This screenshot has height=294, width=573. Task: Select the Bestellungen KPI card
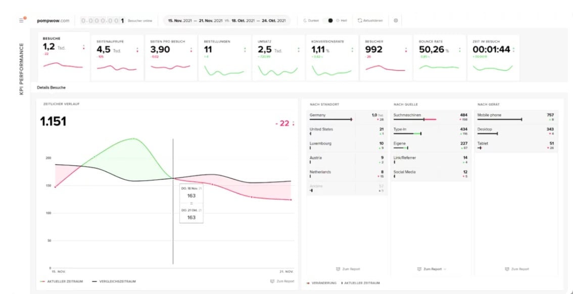pos(225,58)
